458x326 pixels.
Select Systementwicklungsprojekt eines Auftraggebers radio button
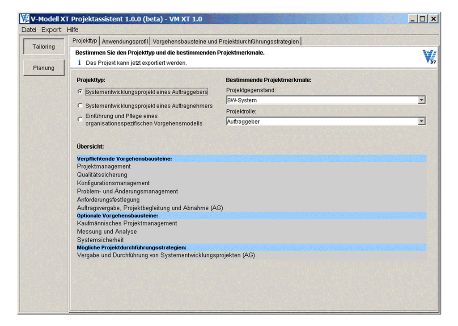81,92
